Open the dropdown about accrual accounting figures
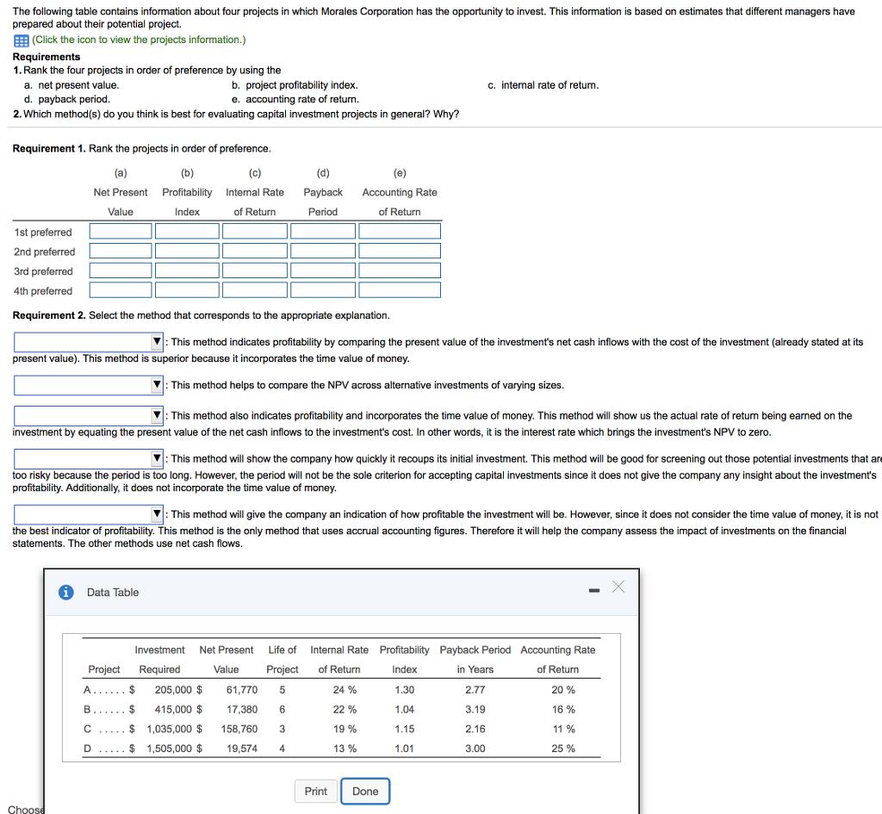 click(x=156, y=514)
